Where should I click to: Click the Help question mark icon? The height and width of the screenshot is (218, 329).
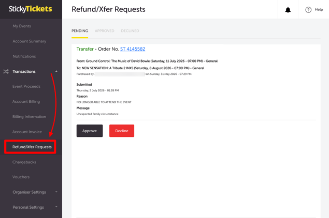click(x=308, y=10)
